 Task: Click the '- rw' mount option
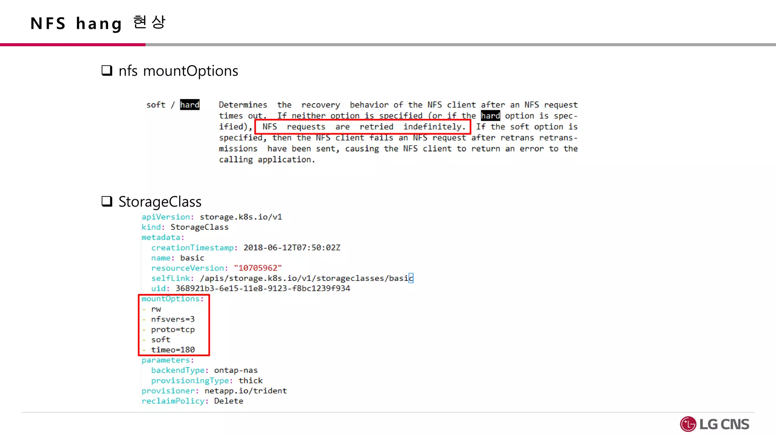tap(152, 309)
